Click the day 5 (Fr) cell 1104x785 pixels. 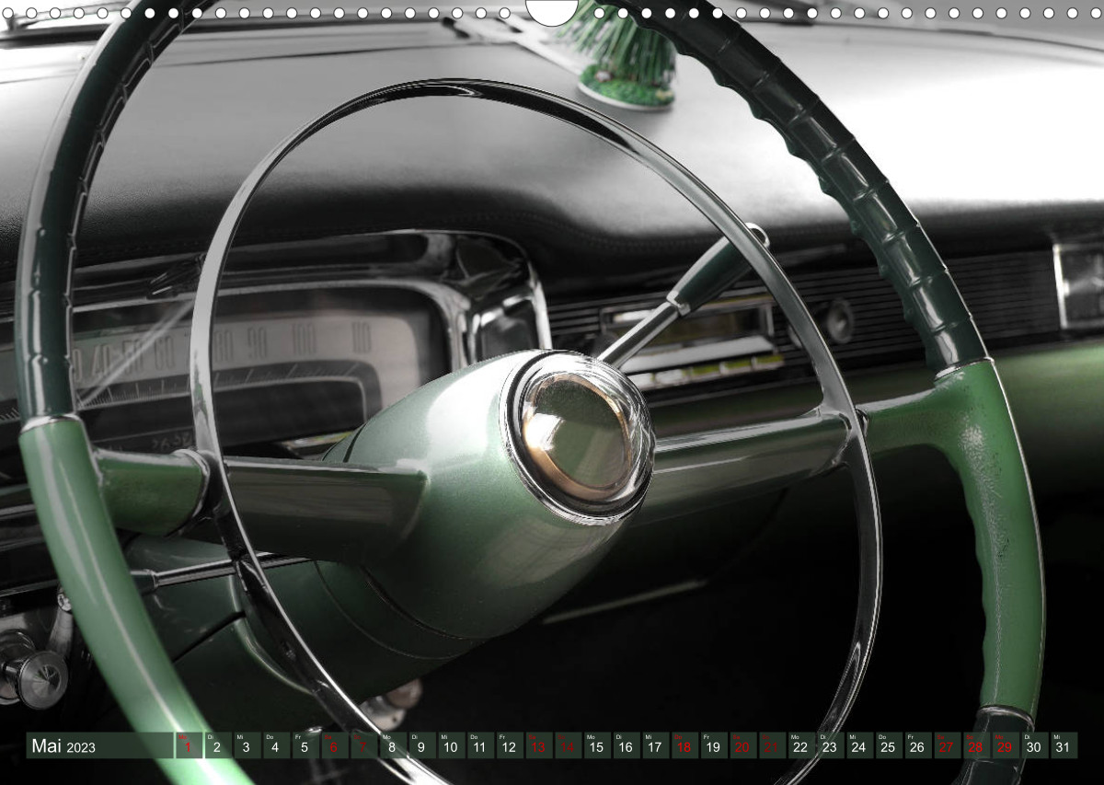tap(305, 745)
